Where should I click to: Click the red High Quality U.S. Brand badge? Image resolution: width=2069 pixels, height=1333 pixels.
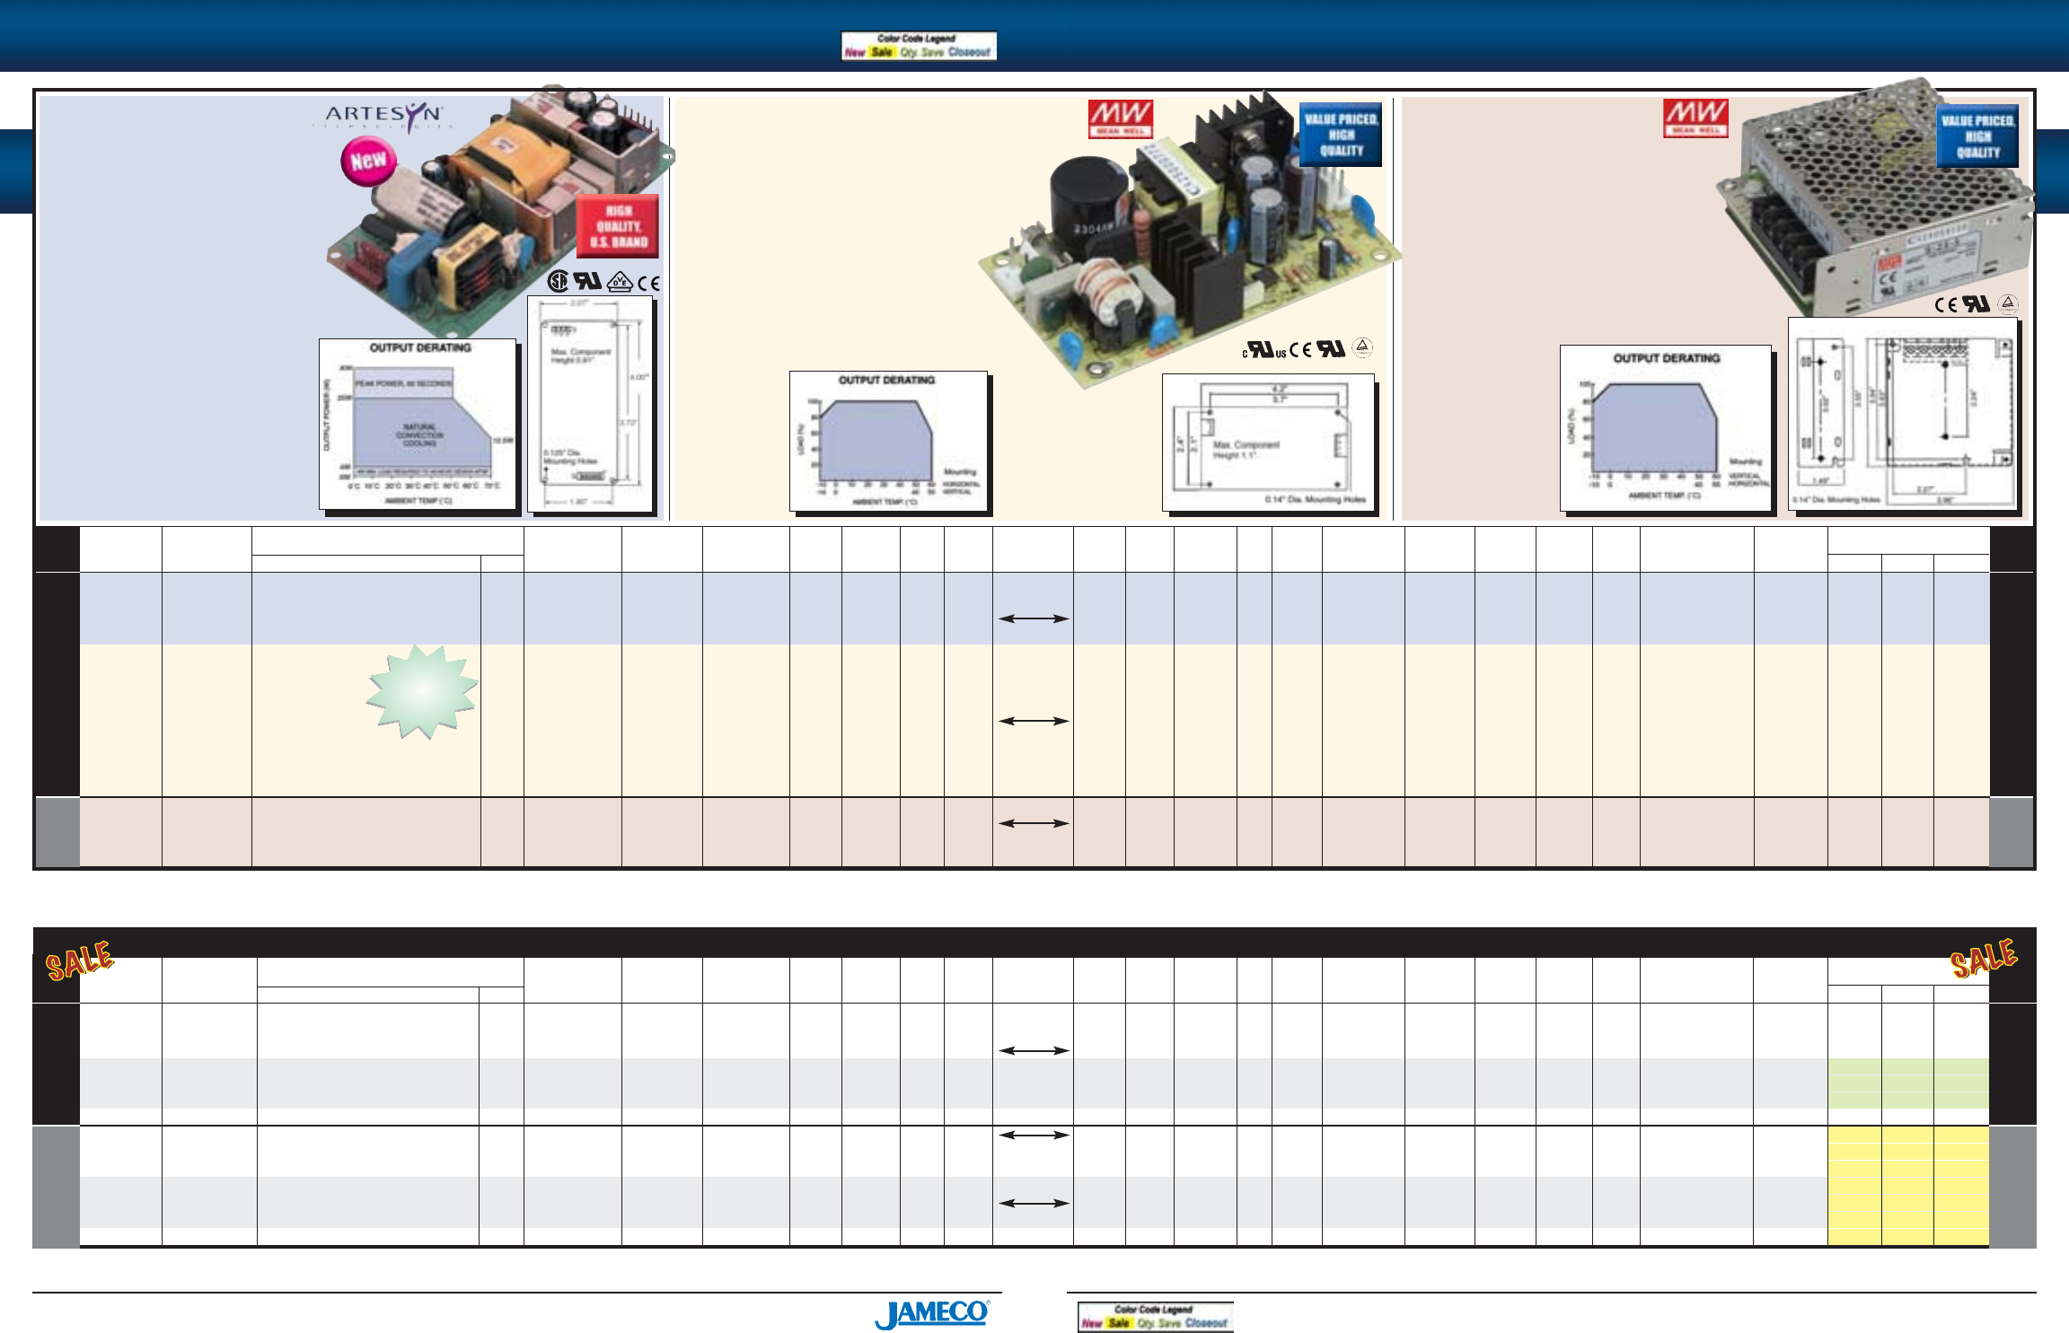click(618, 226)
